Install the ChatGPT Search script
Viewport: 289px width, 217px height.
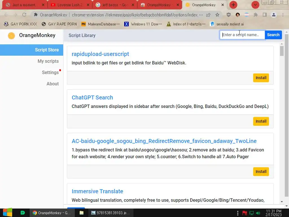[261, 121]
